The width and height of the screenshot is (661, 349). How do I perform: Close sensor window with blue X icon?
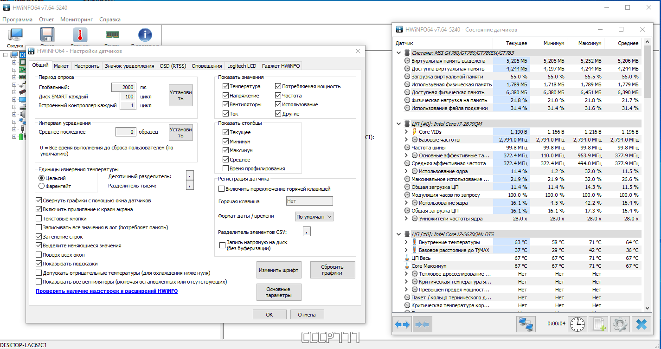642,323
